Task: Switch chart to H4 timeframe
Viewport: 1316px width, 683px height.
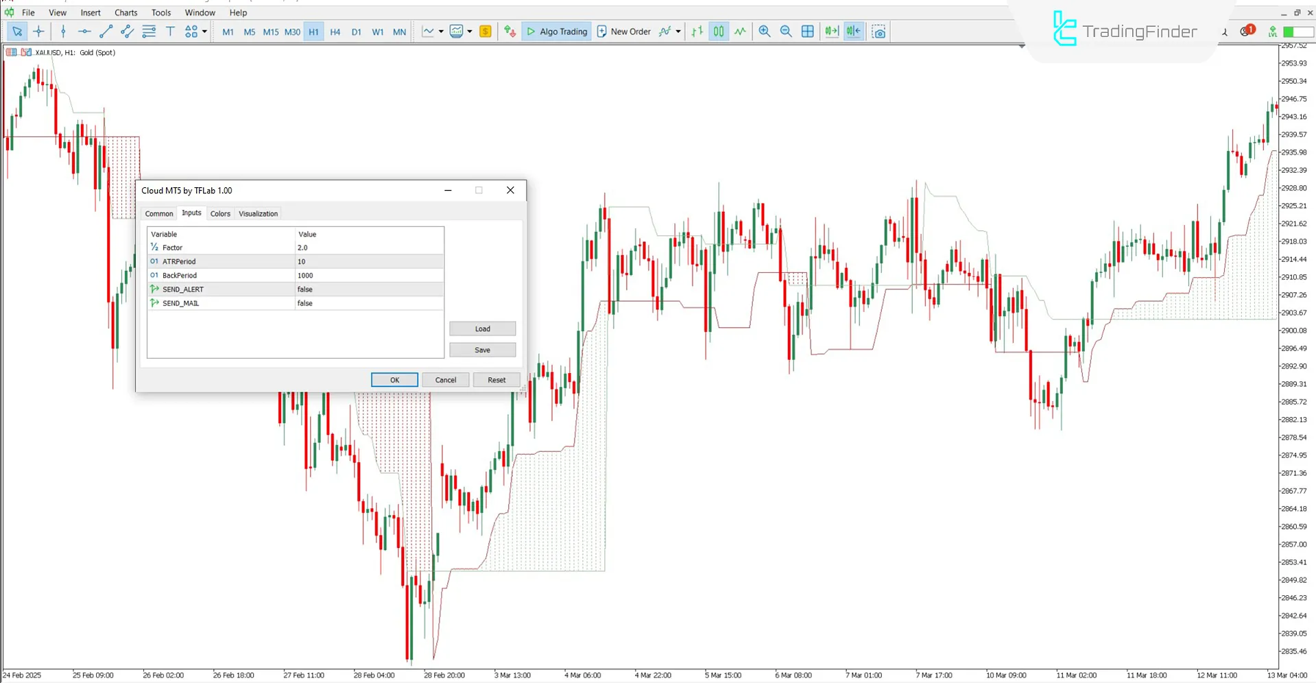Action: [x=335, y=32]
